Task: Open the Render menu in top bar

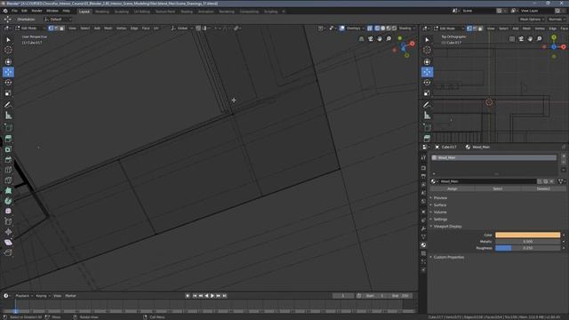Action: (36, 11)
